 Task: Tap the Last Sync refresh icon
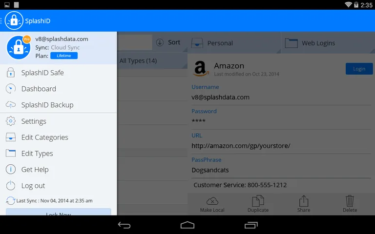click(x=11, y=200)
